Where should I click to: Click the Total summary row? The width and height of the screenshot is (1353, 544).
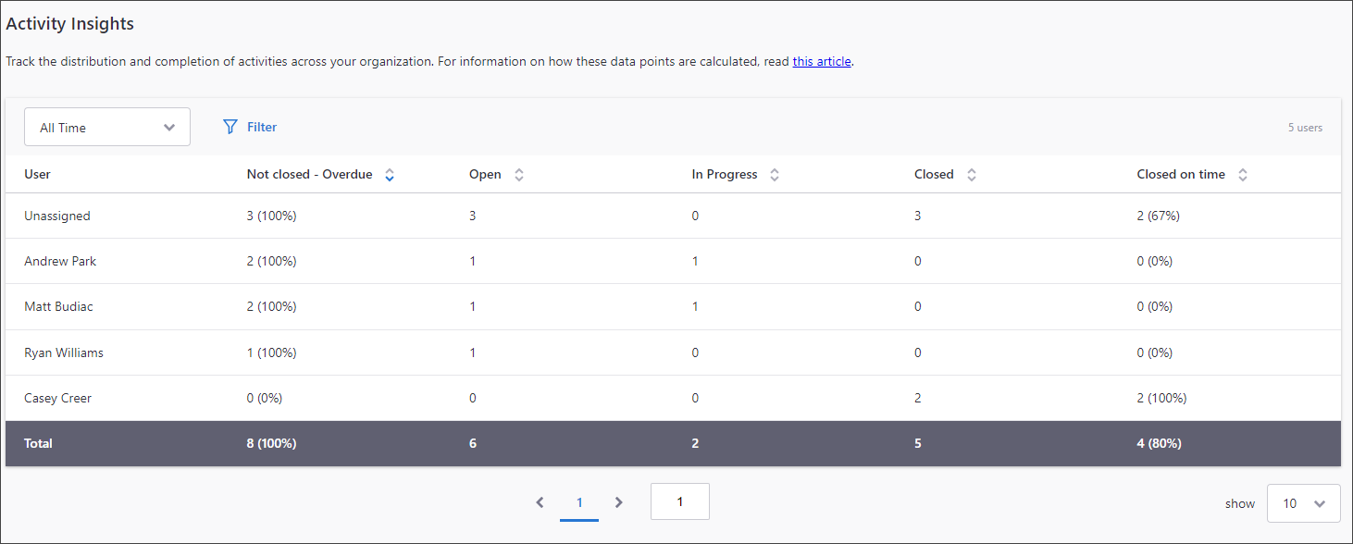click(x=39, y=443)
